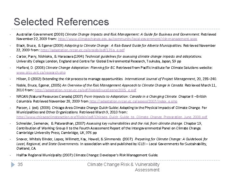231x173 pixels.
Task: Click the International Journal of Project Management title
Action: coord(160,79)
